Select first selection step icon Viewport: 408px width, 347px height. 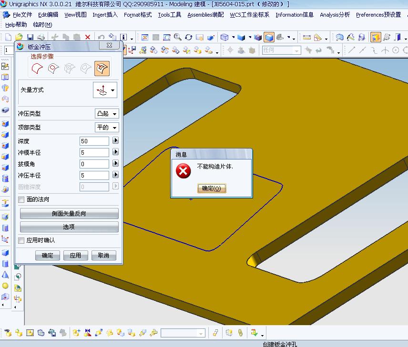point(37,69)
